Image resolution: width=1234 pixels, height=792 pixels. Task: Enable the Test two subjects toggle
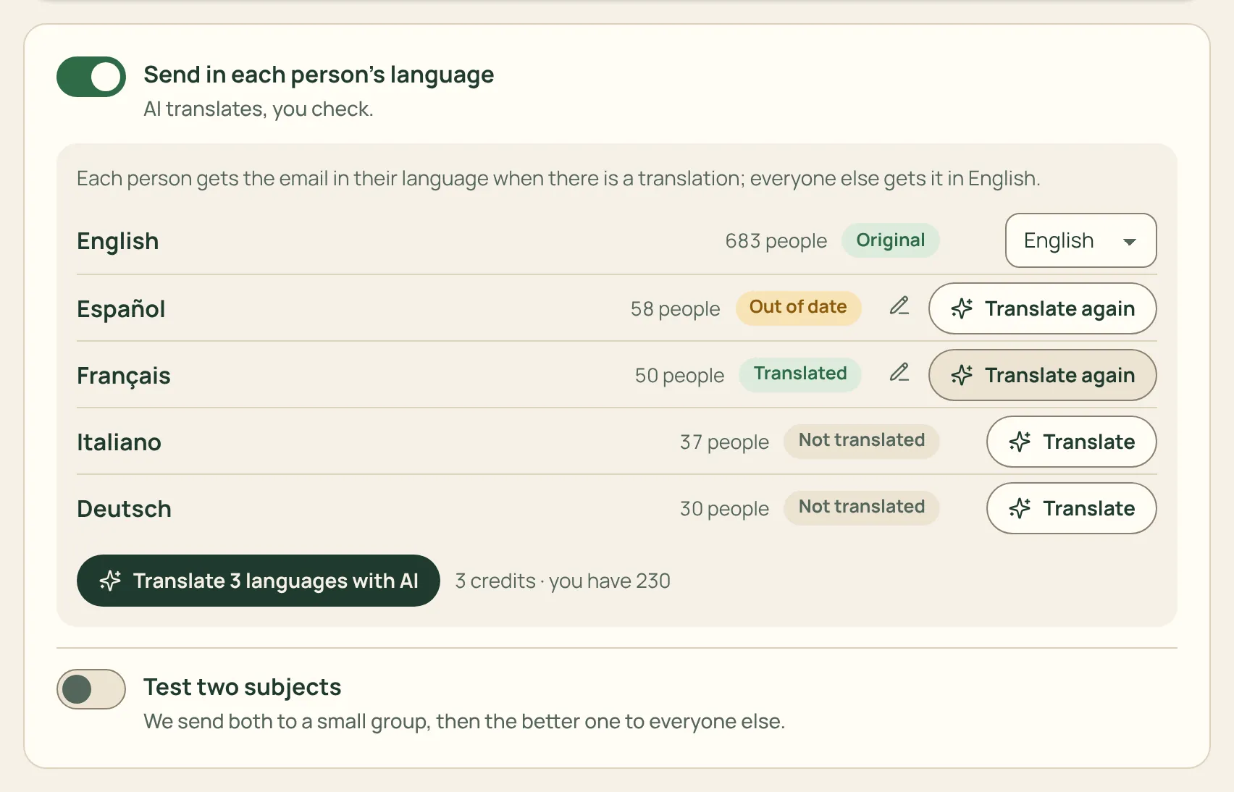[x=91, y=689]
